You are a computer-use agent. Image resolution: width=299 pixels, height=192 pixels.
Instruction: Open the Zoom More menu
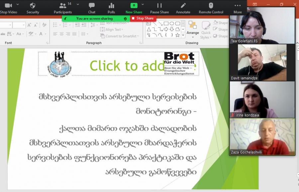[238, 8]
